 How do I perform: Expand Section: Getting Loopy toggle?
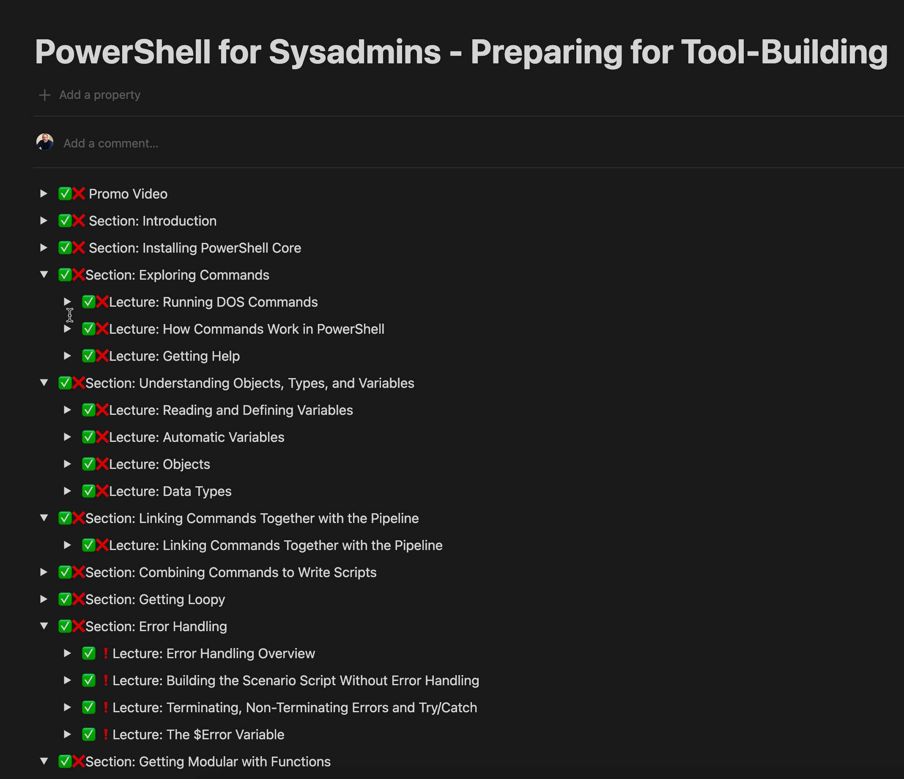pos(44,599)
